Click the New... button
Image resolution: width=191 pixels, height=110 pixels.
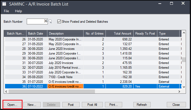click(32, 104)
